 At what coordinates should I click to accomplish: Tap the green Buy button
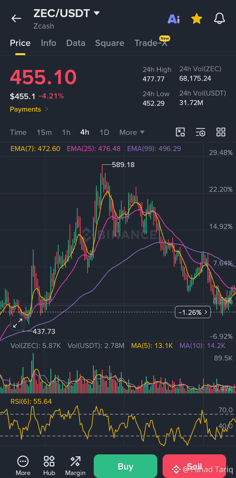[x=126, y=467]
